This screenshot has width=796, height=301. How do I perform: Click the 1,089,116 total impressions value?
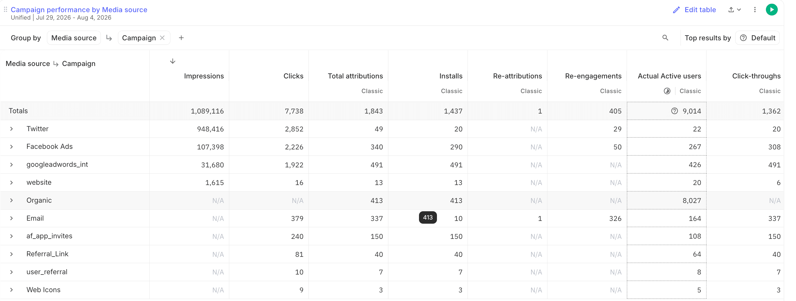(207, 111)
